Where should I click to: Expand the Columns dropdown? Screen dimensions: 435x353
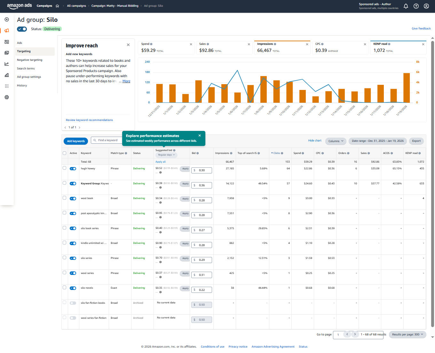336,141
